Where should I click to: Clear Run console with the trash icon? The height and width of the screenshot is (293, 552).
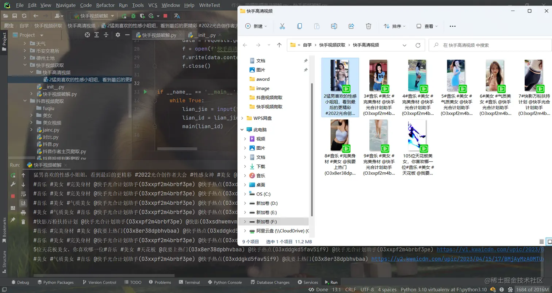(x=23, y=221)
